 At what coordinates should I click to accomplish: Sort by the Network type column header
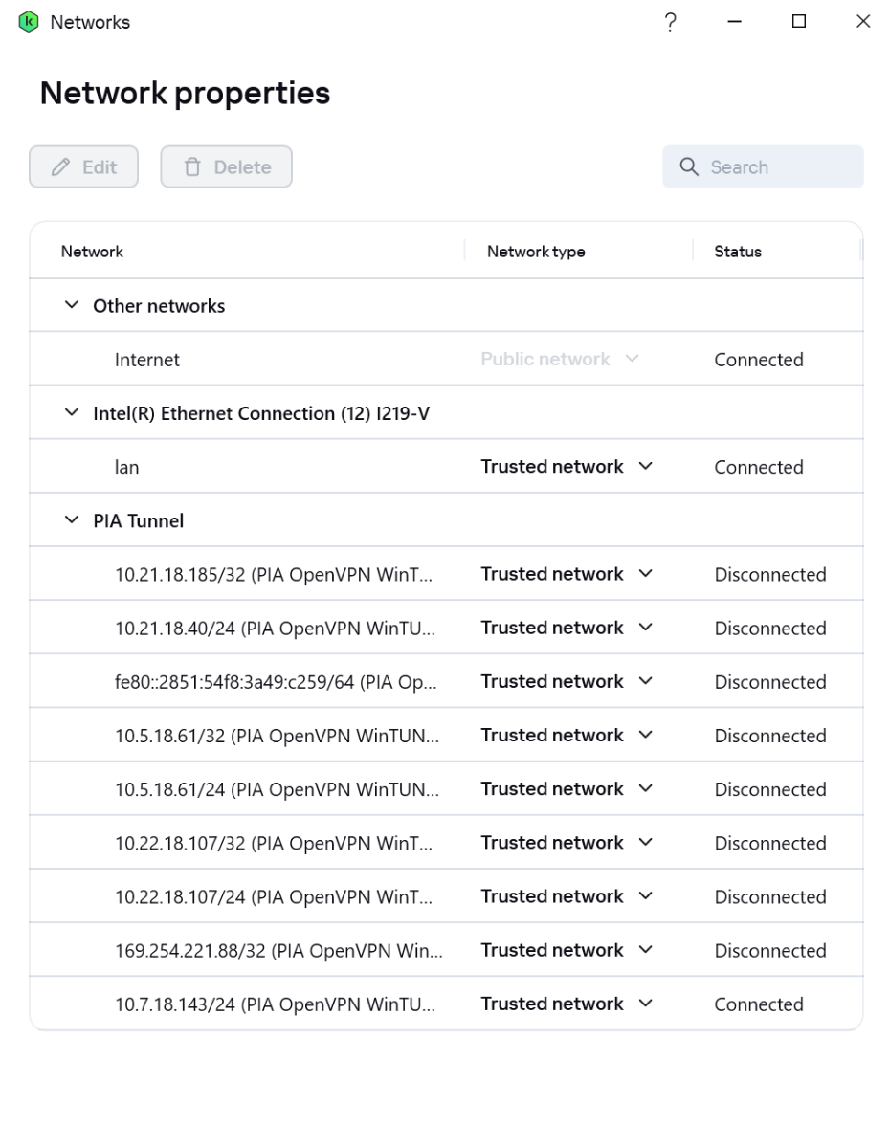[x=536, y=252]
